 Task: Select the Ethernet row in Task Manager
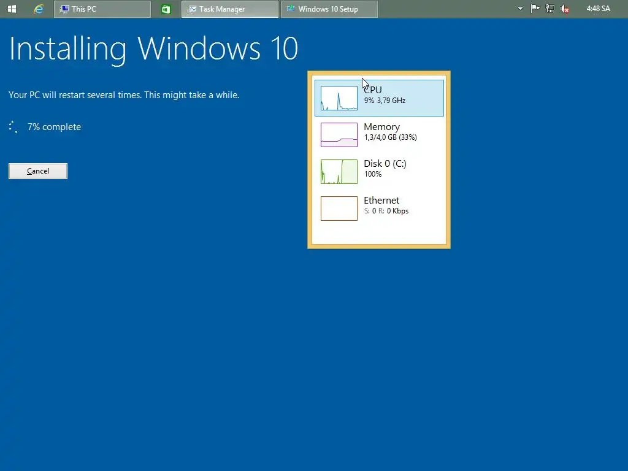(x=379, y=209)
